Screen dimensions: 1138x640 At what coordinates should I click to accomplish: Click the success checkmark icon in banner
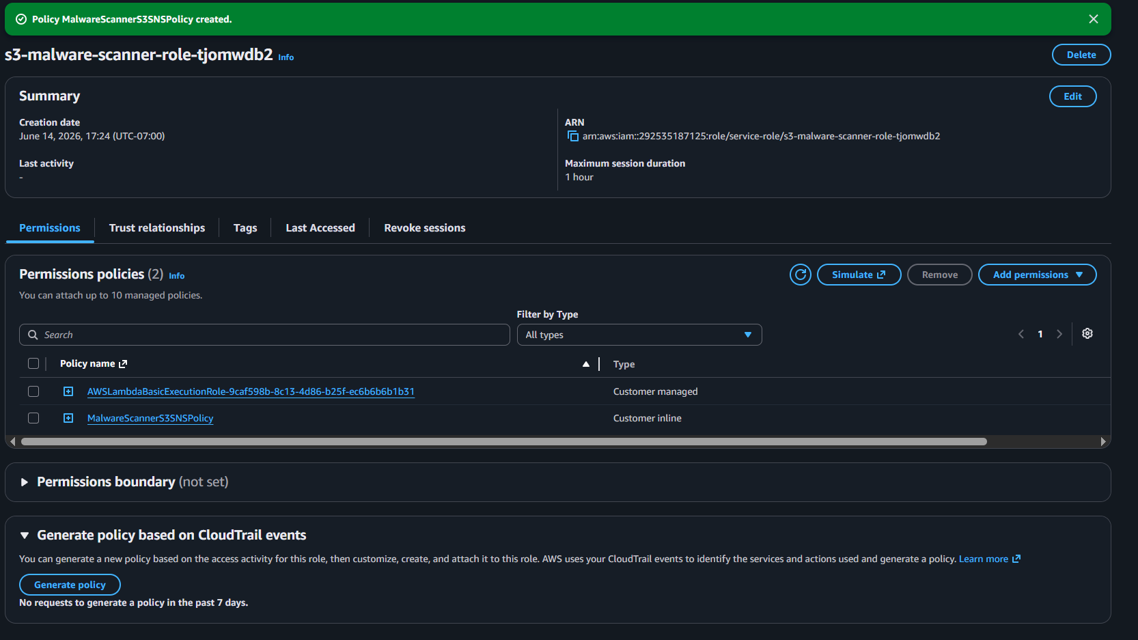coord(21,19)
